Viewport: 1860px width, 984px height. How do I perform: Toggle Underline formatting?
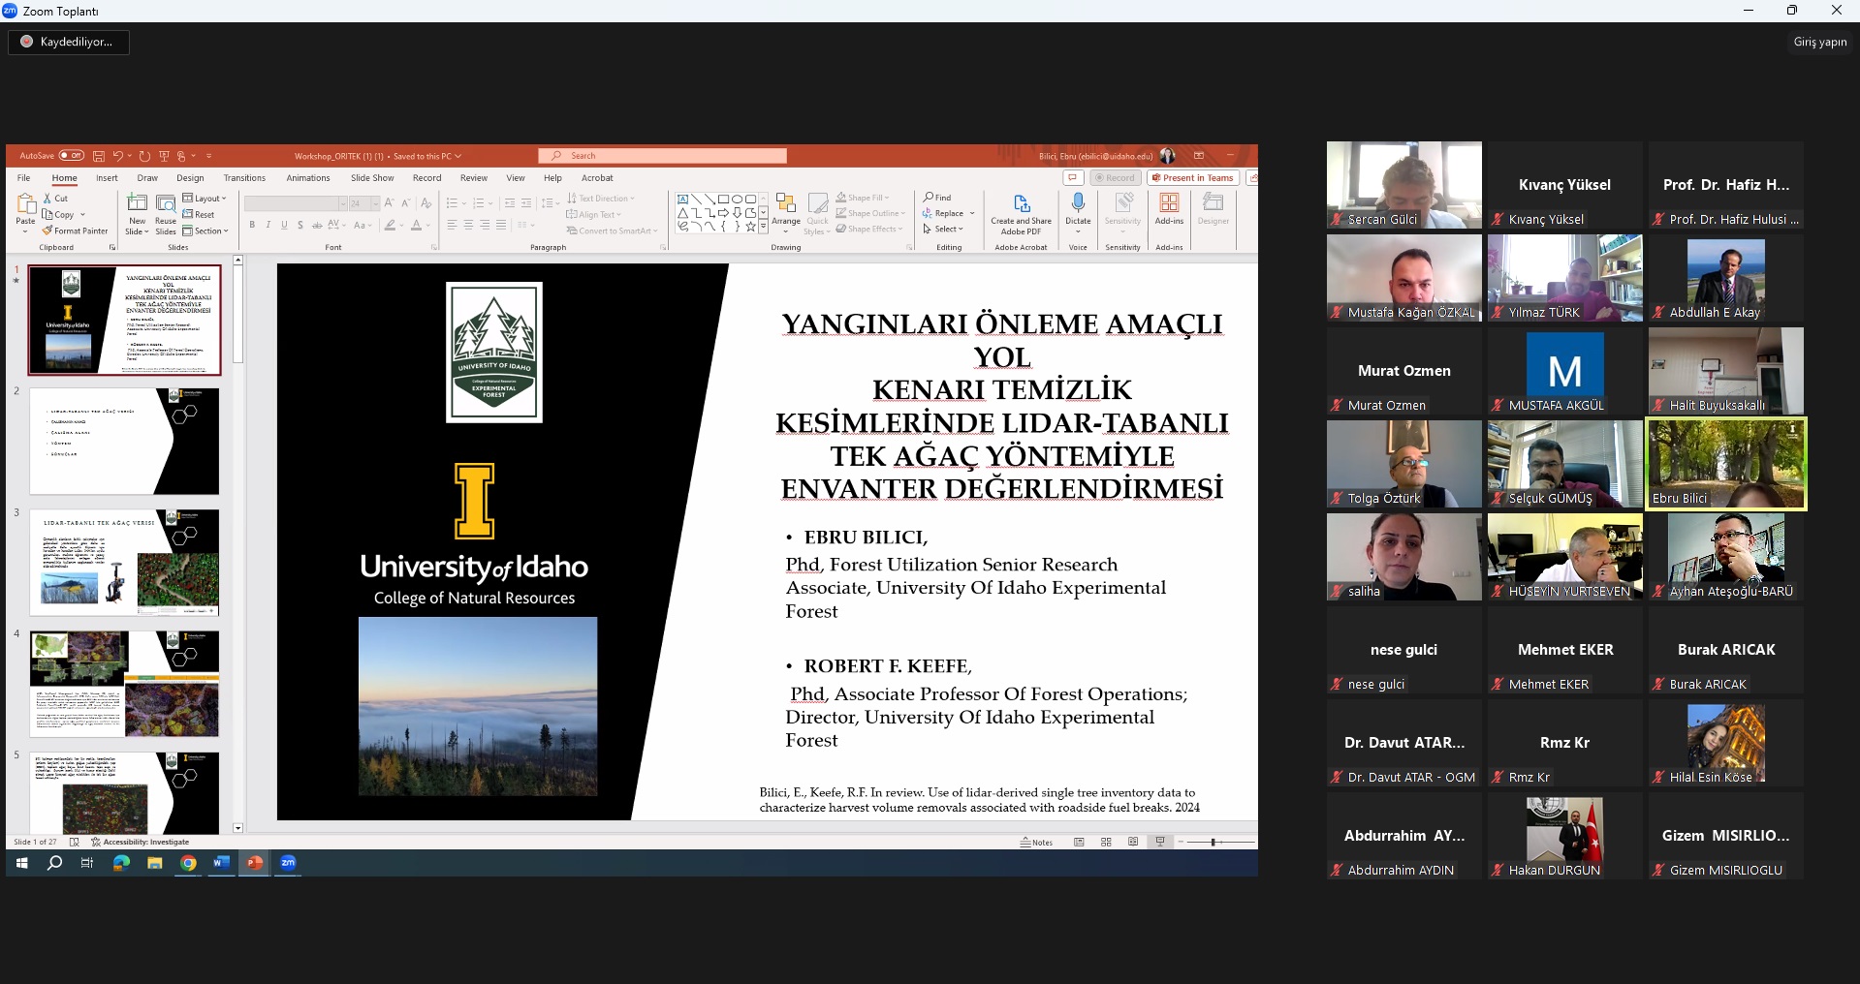coord(284,225)
